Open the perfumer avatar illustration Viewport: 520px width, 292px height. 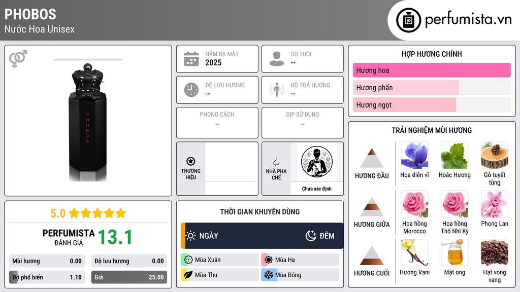[x=317, y=162]
